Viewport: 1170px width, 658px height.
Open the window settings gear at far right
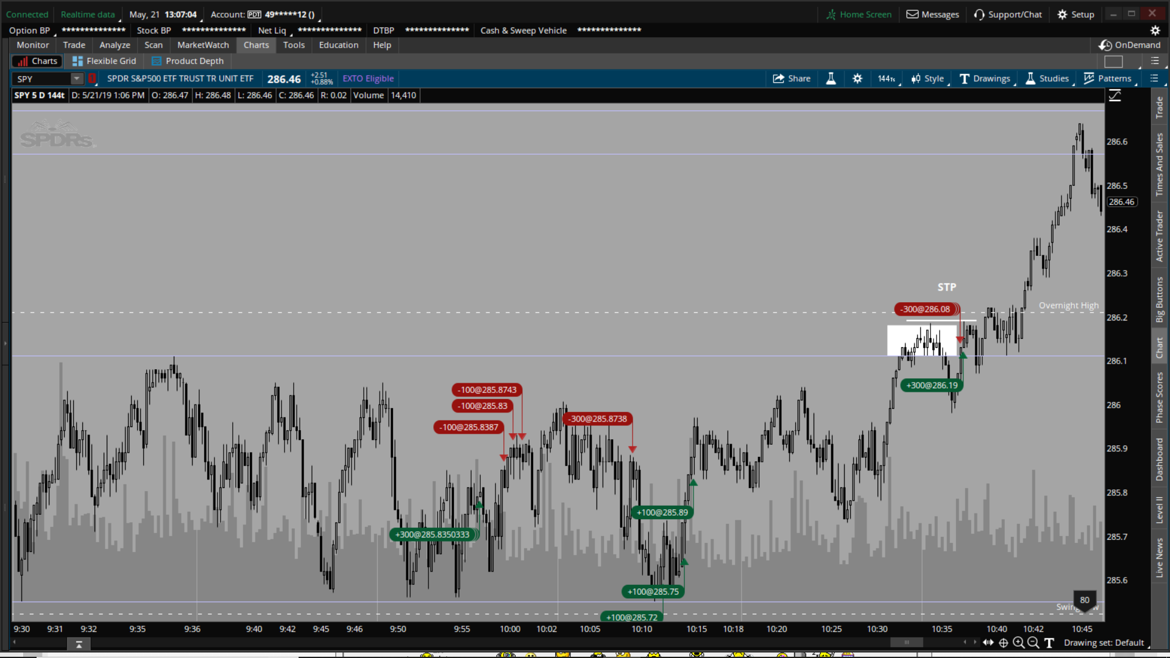pos(1155,30)
